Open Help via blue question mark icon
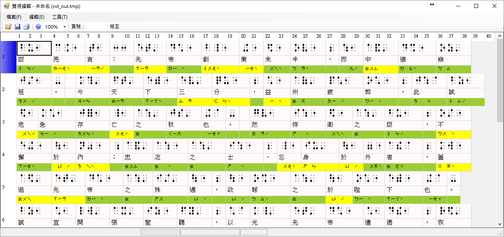This screenshot has height=237, width=504. click(38, 27)
